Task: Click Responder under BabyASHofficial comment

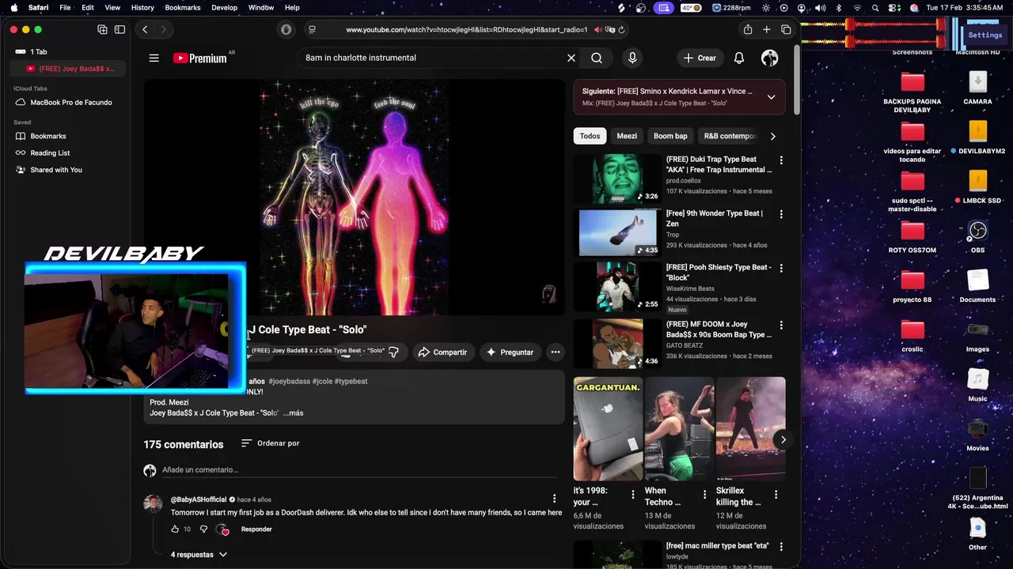Action: click(x=256, y=529)
